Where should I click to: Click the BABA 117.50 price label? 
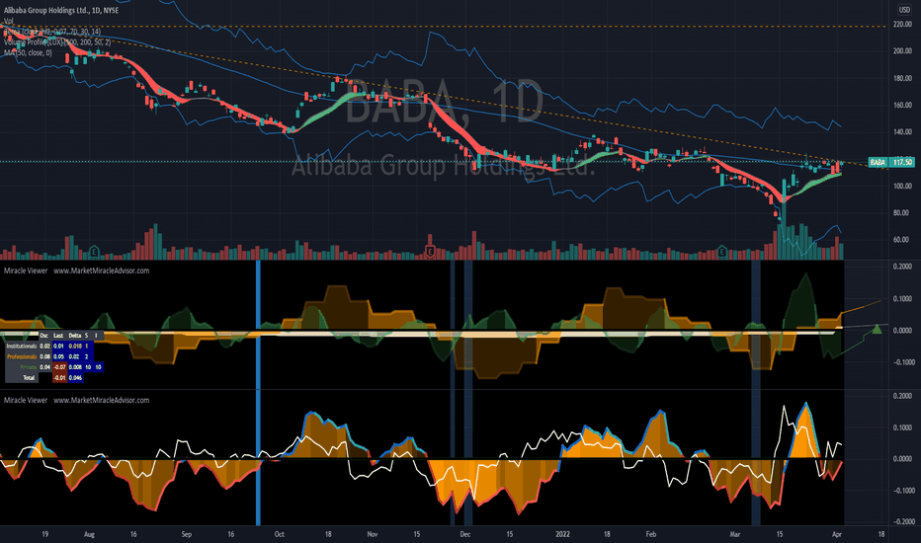click(891, 162)
